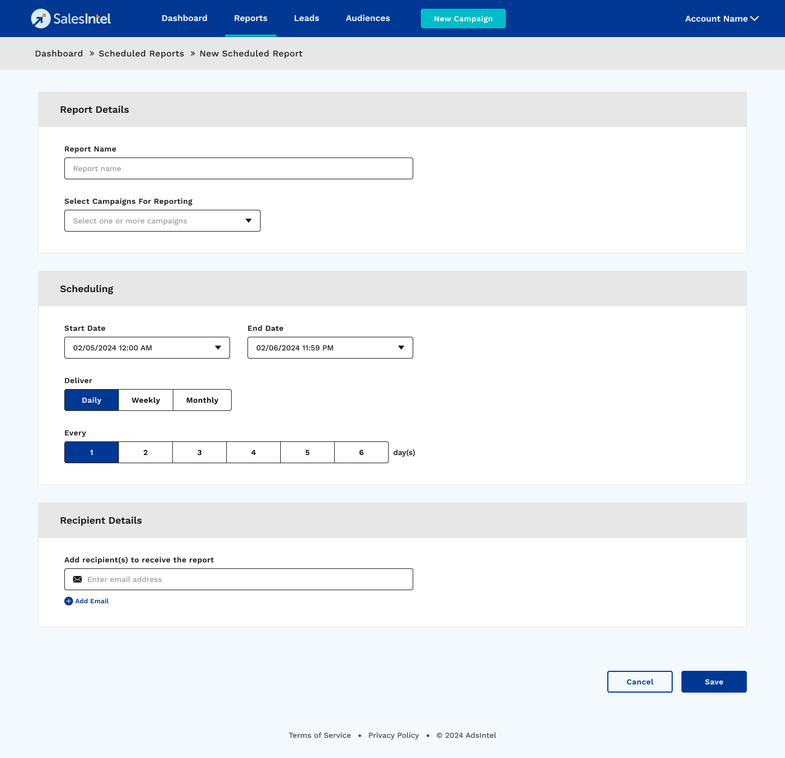Focus the Report Name input field
Screen dimensions: 785x758
pos(239,168)
